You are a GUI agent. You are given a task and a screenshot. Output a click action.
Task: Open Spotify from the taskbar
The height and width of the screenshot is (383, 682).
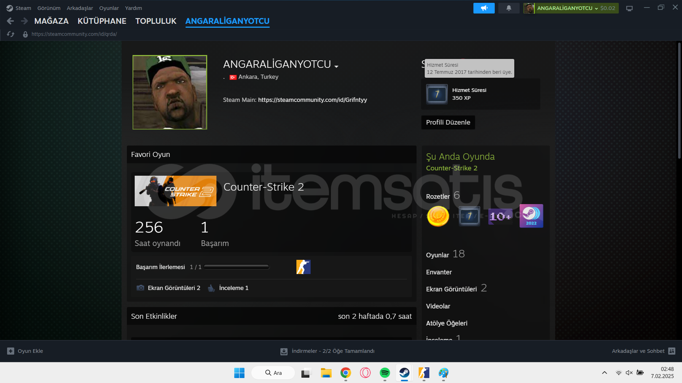coord(385,373)
